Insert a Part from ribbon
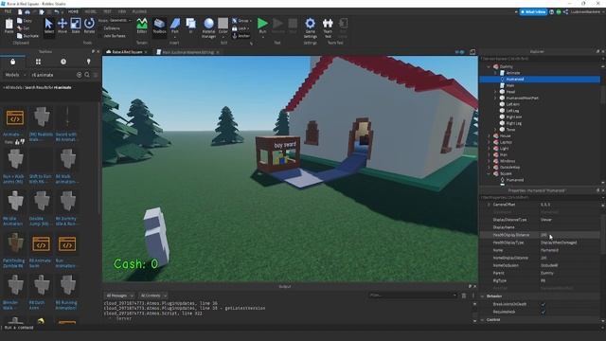 click(x=175, y=26)
